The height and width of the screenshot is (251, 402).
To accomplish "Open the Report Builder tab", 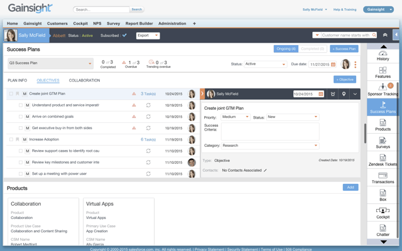I will 139,23.
